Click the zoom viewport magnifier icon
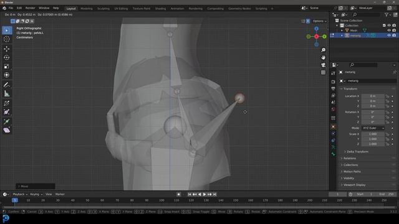This screenshot has height=224, width=399. (323, 50)
